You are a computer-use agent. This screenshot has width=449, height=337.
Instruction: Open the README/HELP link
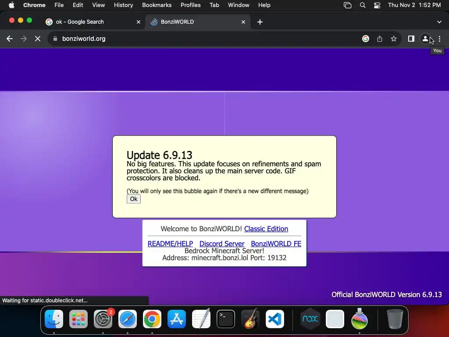click(170, 244)
